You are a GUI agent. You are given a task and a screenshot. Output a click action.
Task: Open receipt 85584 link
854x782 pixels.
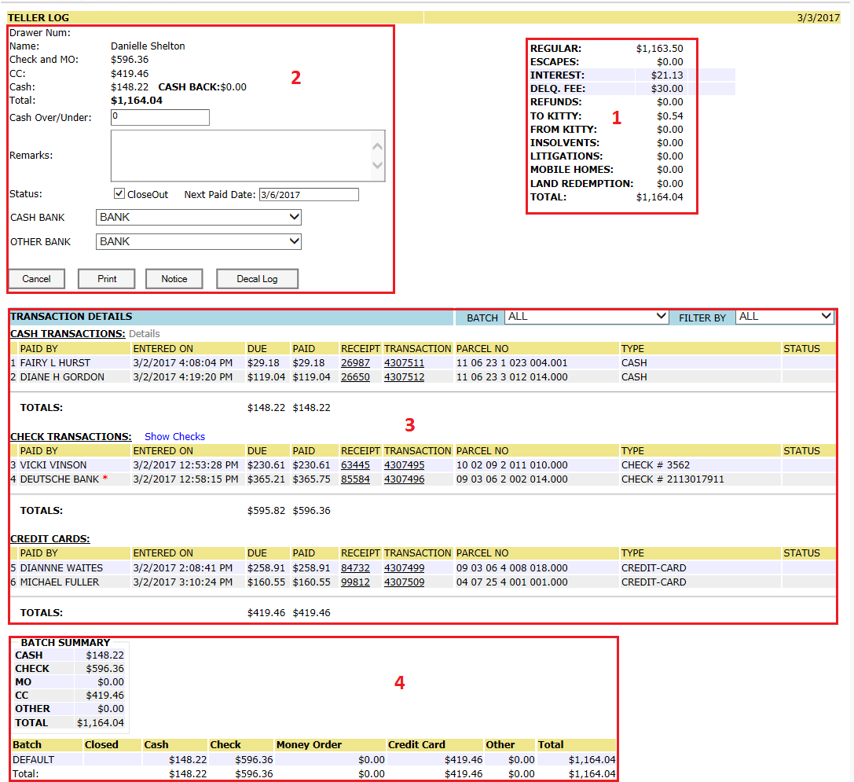pyautogui.click(x=355, y=479)
